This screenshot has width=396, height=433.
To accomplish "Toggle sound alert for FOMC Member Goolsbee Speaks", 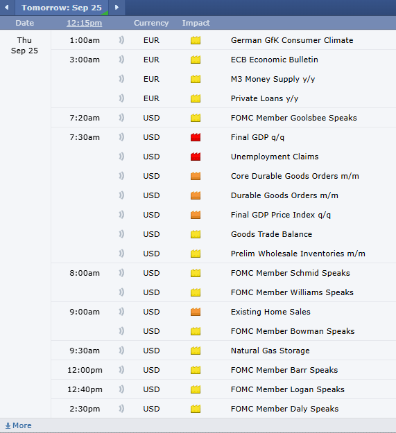I will coord(121,118).
